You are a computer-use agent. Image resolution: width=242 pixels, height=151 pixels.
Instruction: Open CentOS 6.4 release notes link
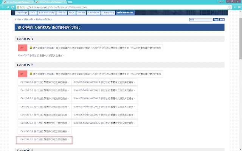(x=32, y=115)
